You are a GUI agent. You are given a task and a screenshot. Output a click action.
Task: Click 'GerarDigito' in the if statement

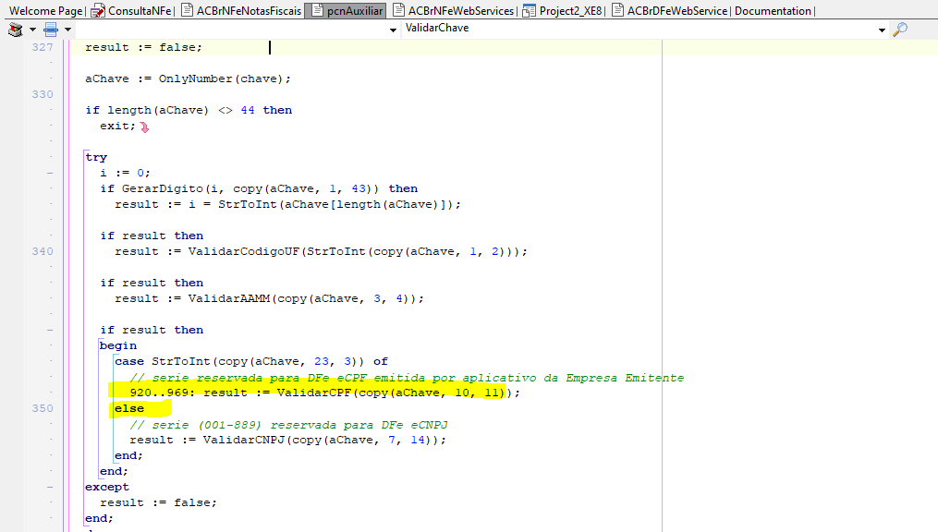tap(162, 189)
